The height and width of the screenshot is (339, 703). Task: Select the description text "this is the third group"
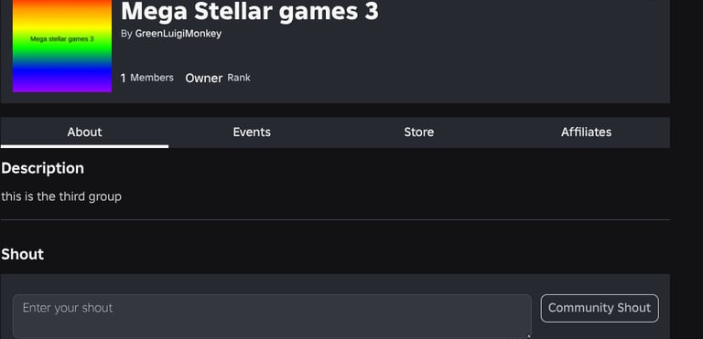[61, 196]
